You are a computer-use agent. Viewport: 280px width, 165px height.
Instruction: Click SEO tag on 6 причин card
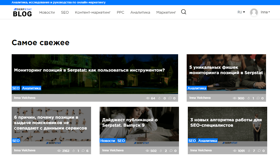[16, 141]
